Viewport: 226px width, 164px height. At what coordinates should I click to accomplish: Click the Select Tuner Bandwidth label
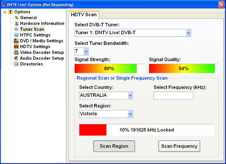coord(102,44)
